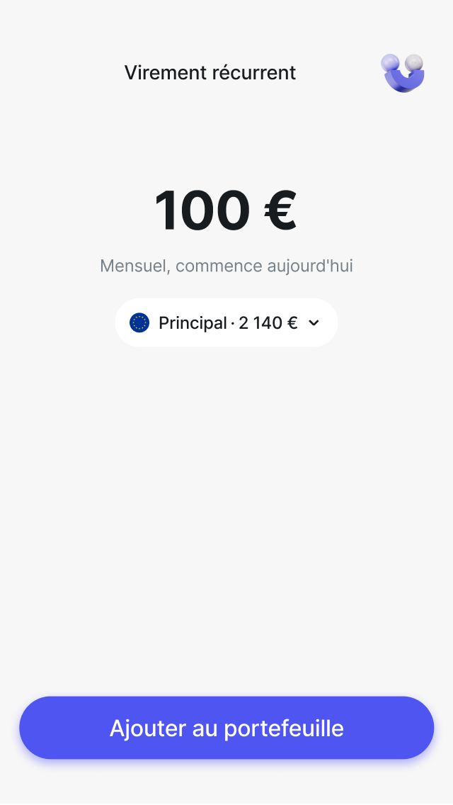Confirm the recurring transfer setup
Image resolution: width=453 pixels, height=805 pixels.
point(226,728)
